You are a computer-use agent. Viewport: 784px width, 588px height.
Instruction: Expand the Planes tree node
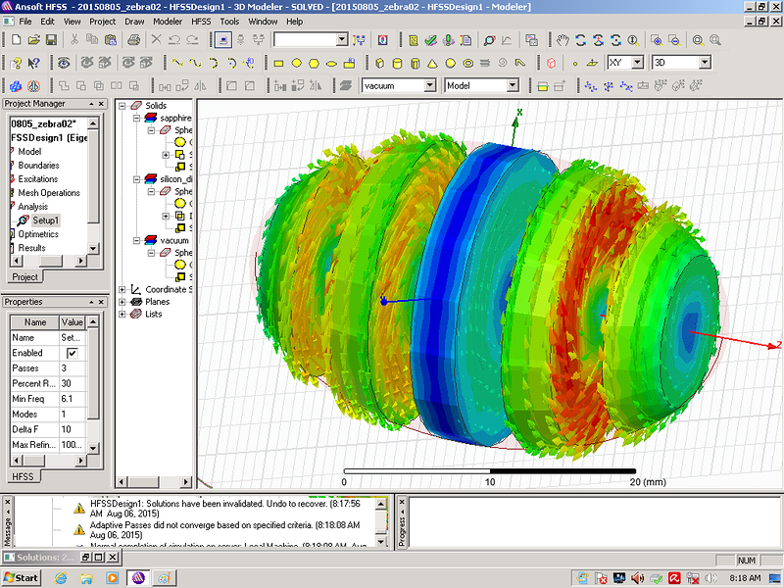coord(123,302)
